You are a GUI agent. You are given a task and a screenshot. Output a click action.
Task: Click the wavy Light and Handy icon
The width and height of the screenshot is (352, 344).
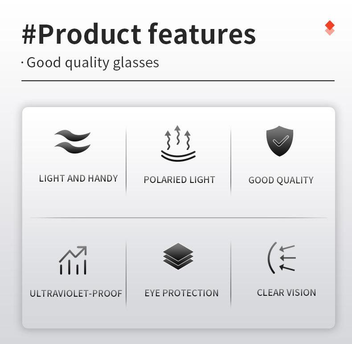[x=72, y=142]
